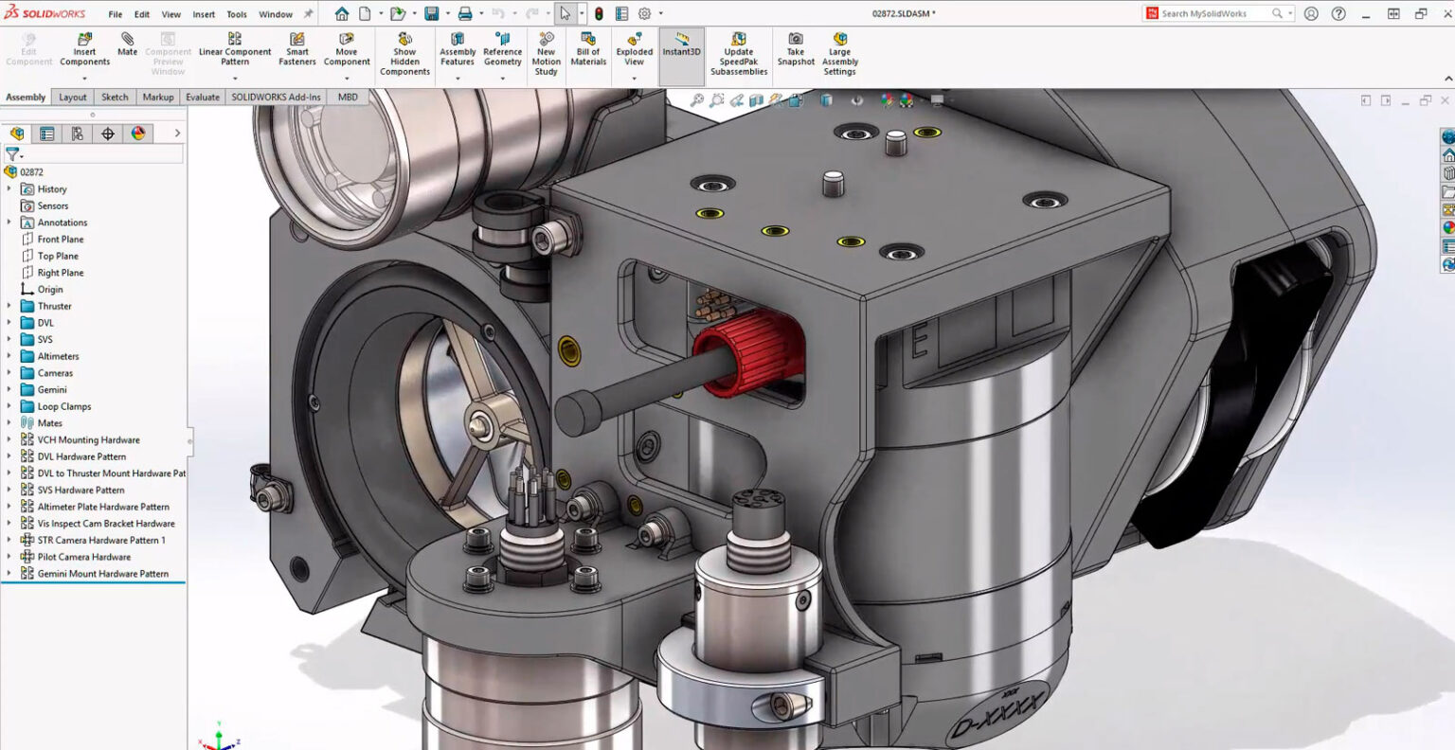1455x750 pixels.
Task: Open DisplayManager tab icon
Action: coord(138,134)
